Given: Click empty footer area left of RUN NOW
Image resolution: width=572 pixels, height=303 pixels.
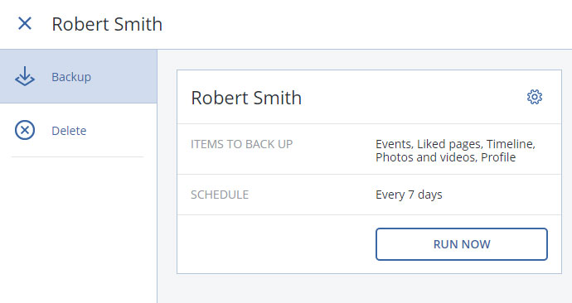Looking at the screenshot, I should 276,244.
